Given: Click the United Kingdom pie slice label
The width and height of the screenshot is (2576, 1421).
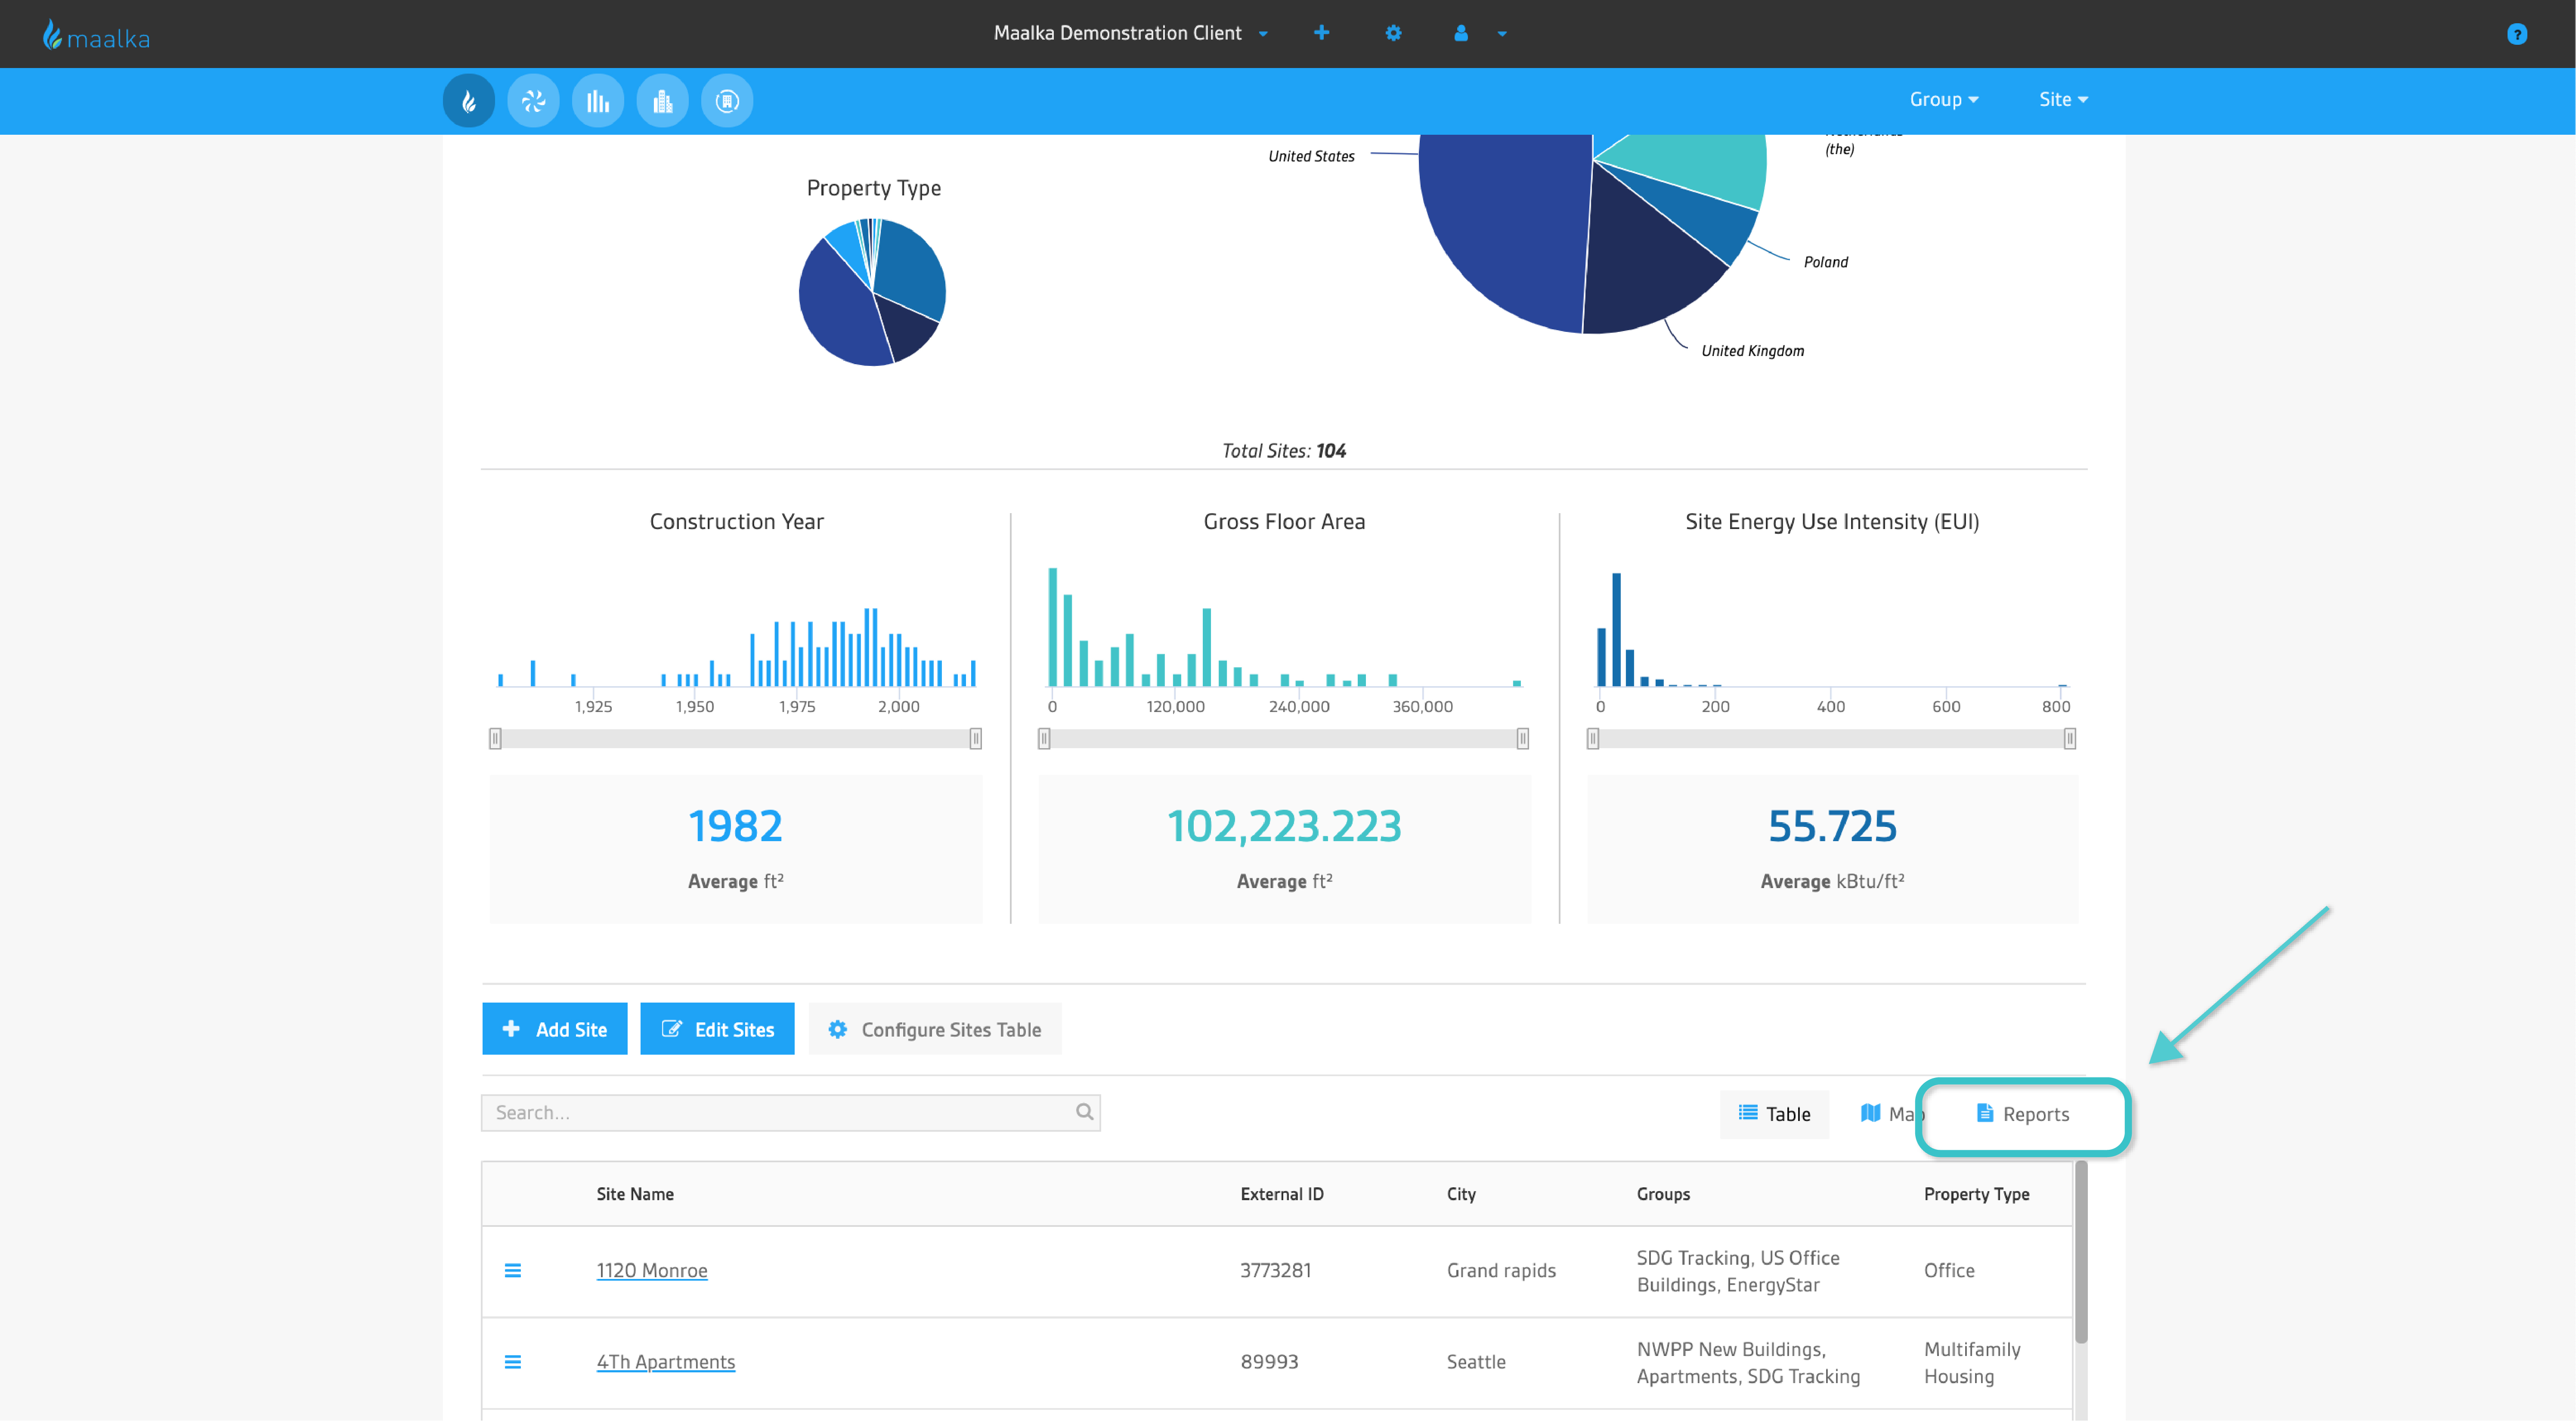Looking at the screenshot, I should coord(1753,350).
